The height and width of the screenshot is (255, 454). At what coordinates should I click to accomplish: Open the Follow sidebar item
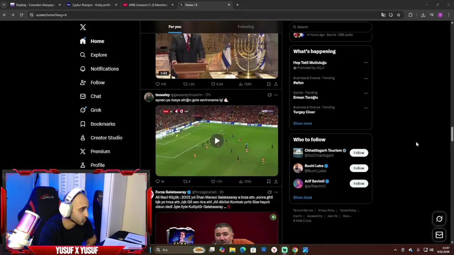[x=93, y=83]
